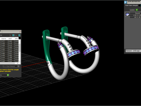Click the vertical scrollbar thumb in weight table
The width and height of the screenshot is (141, 106).
tap(20, 48)
